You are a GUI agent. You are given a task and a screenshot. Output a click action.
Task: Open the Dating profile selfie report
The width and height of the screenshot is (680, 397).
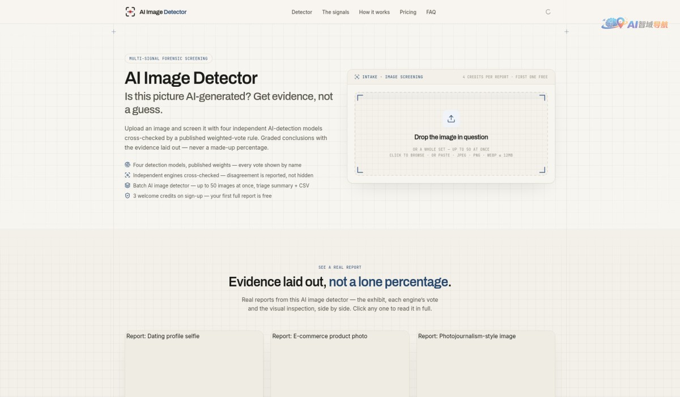(194, 363)
